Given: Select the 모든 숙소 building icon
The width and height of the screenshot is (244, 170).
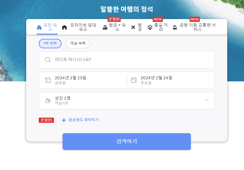Looking at the screenshot, I should tap(39, 27).
